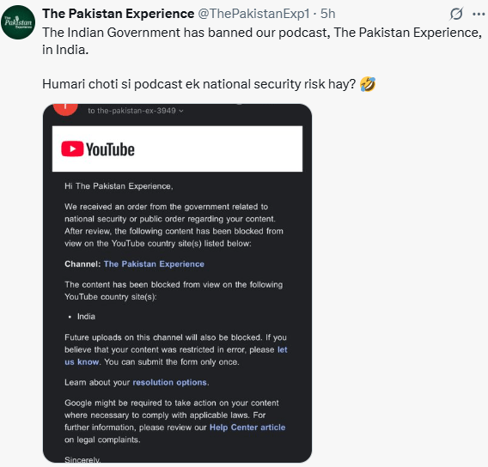Open the @ThePakistanExp1 handle link
The width and height of the screenshot is (488, 467).
253,14
